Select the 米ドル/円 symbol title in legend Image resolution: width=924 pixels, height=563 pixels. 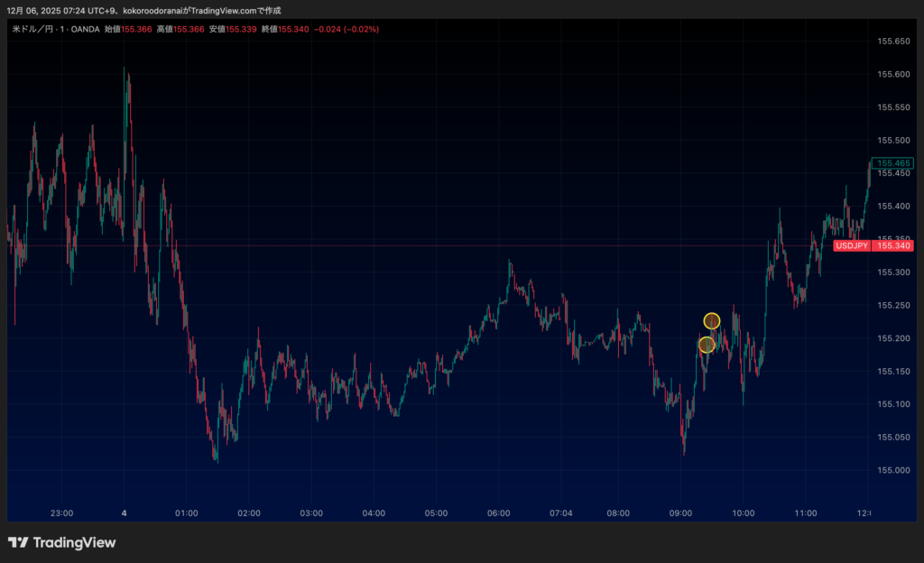(35, 29)
